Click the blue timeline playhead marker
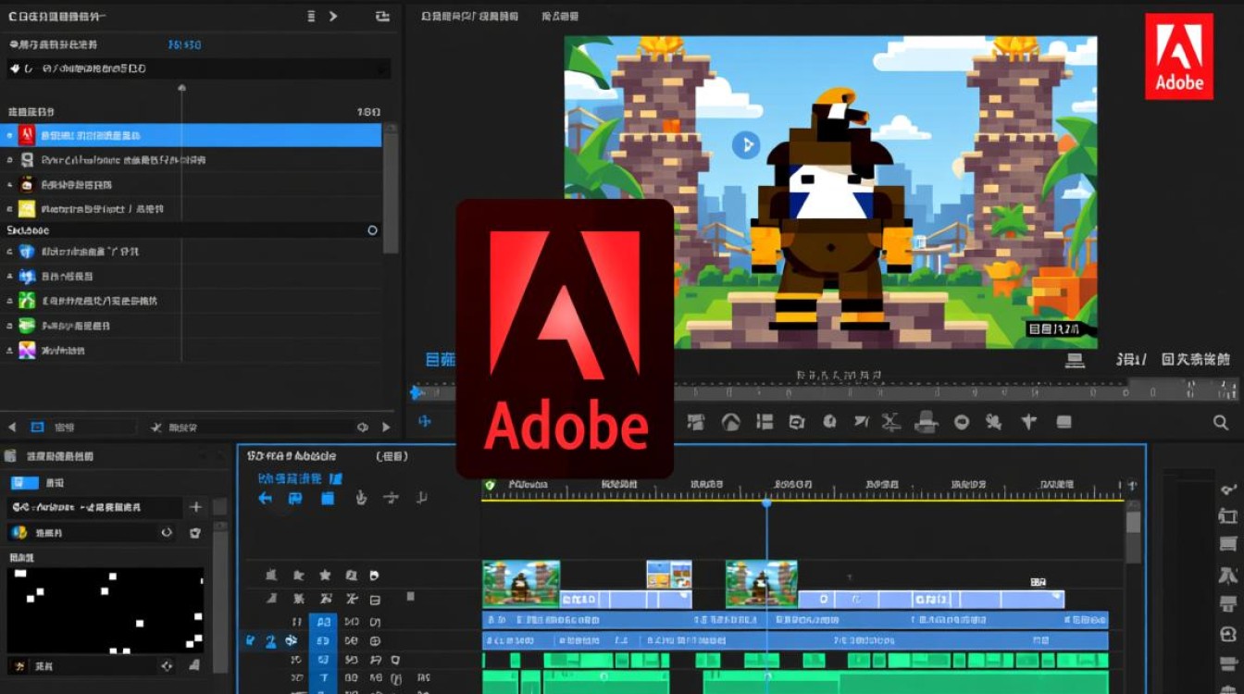 tap(766, 502)
